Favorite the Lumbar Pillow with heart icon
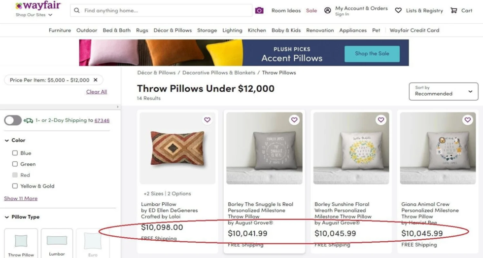The width and height of the screenshot is (483, 258). [207, 120]
